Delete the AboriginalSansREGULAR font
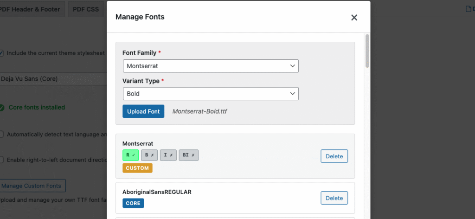 pos(334,198)
